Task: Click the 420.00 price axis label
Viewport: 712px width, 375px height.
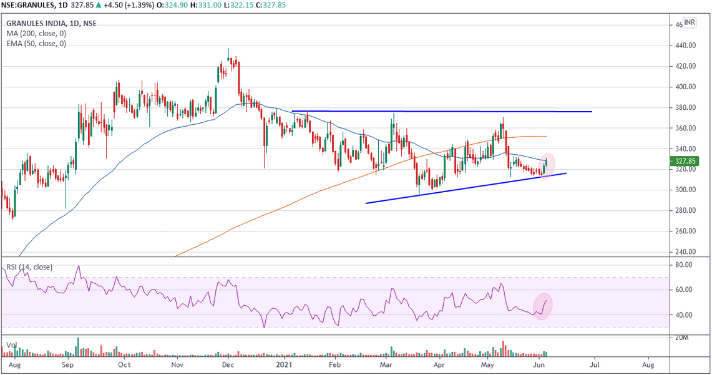Action: coord(685,66)
